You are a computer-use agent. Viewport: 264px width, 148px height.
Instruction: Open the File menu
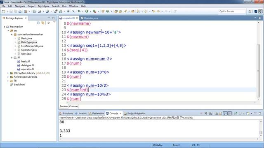[x=3, y=6]
